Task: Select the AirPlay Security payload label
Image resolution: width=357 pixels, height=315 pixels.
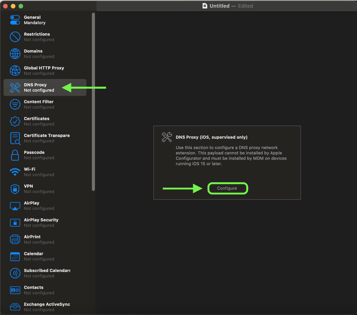Action: click(41, 220)
